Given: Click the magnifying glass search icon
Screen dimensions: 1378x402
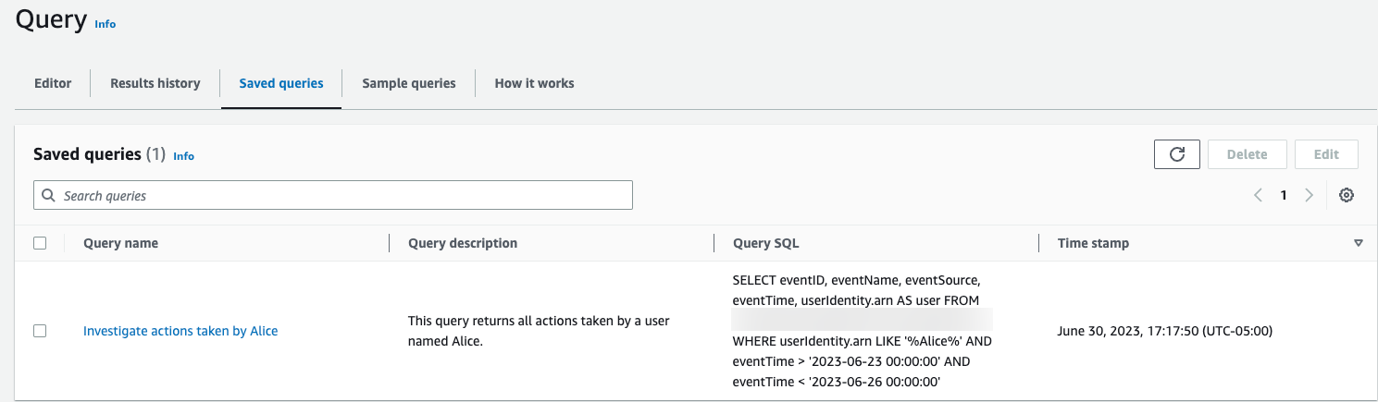Looking at the screenshot, I should click(48, 195).
